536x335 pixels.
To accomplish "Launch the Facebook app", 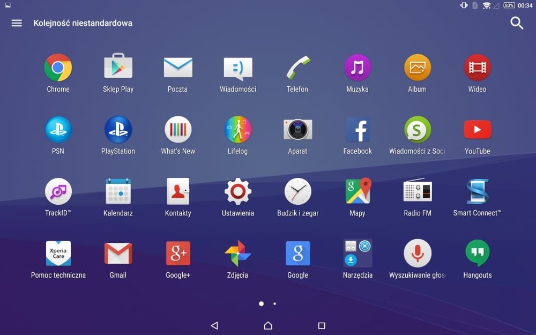I will point(358,130).
